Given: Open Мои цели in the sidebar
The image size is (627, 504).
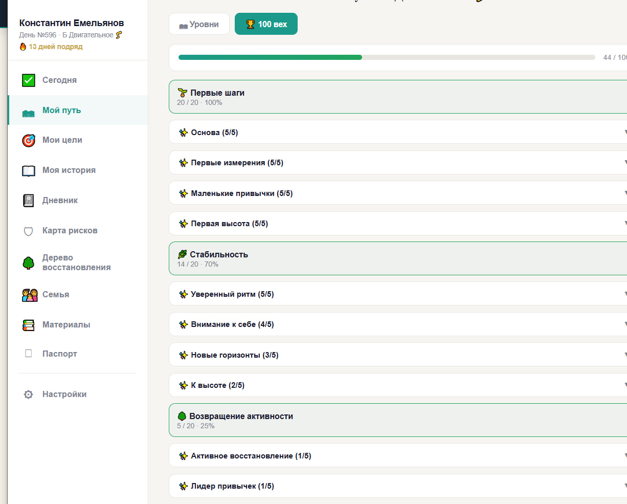Looking at the screenshot, I should pos(78,140).
